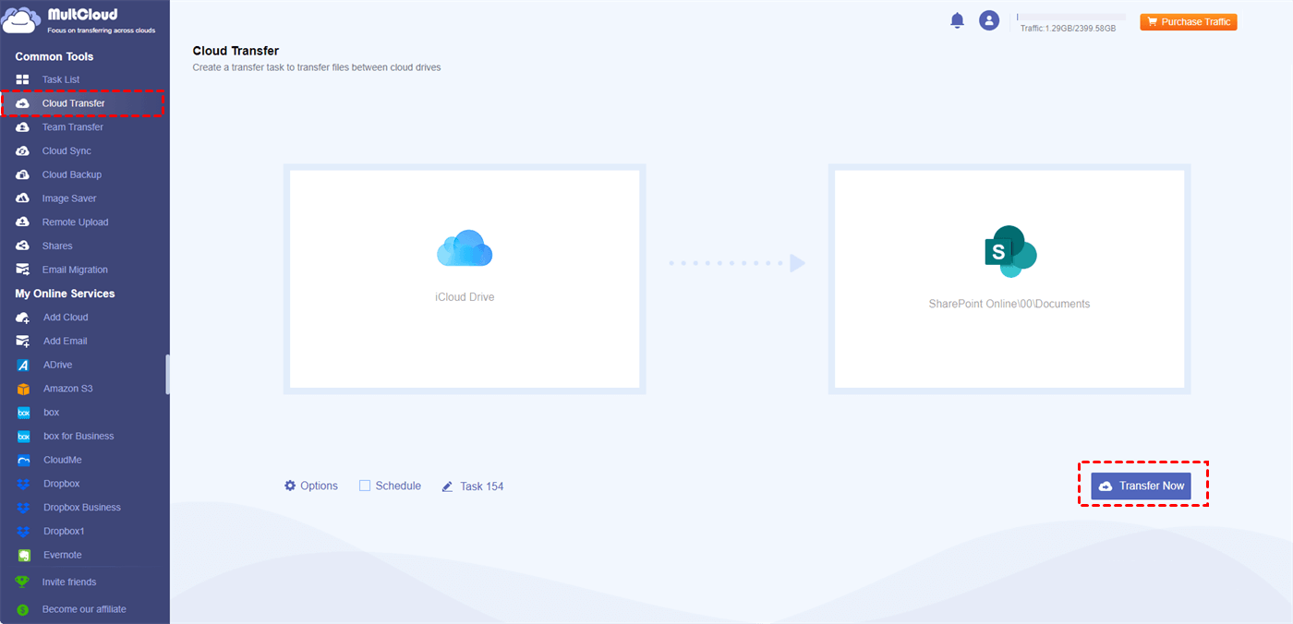Image resolution: width=1293 pixels, height=624 pixels.
Task: Click the Add Email icon
Action: pos(23,342)
